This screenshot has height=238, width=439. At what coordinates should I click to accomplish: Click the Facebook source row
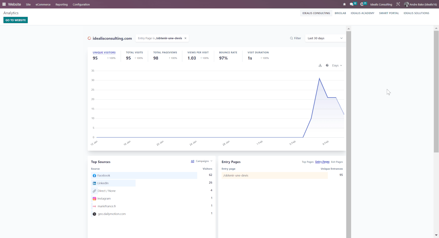(x=152, y=176)
